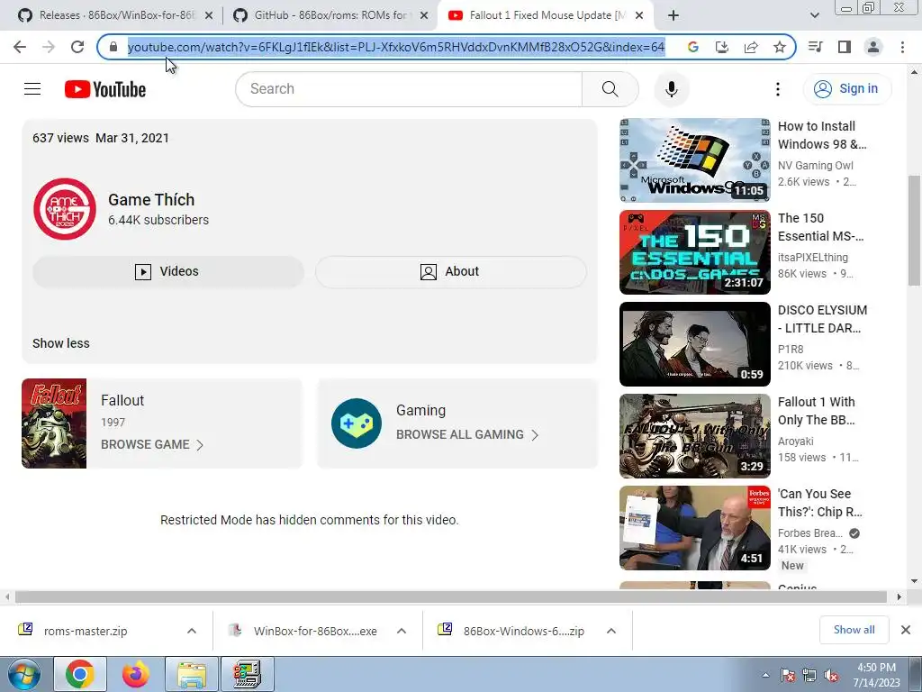Open BROWSE ALL GAMING chevron

pos(535,435)
